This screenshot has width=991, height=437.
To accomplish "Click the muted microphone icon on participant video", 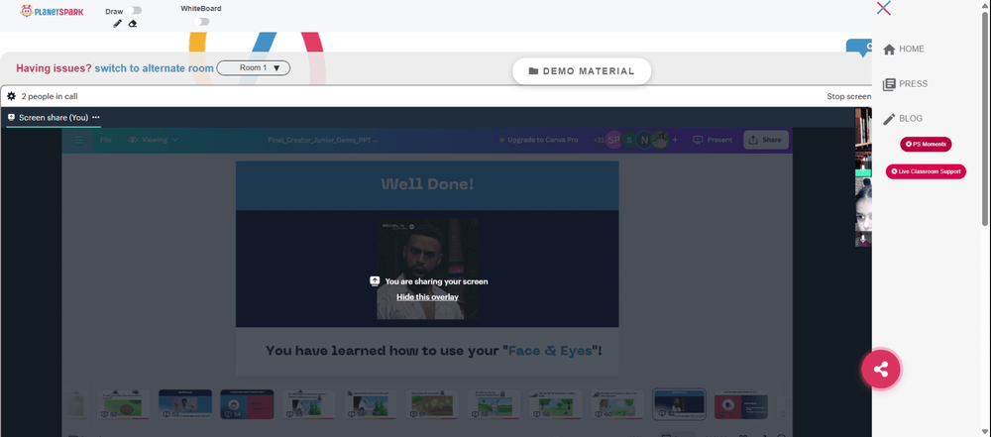I will click(863, 239).
